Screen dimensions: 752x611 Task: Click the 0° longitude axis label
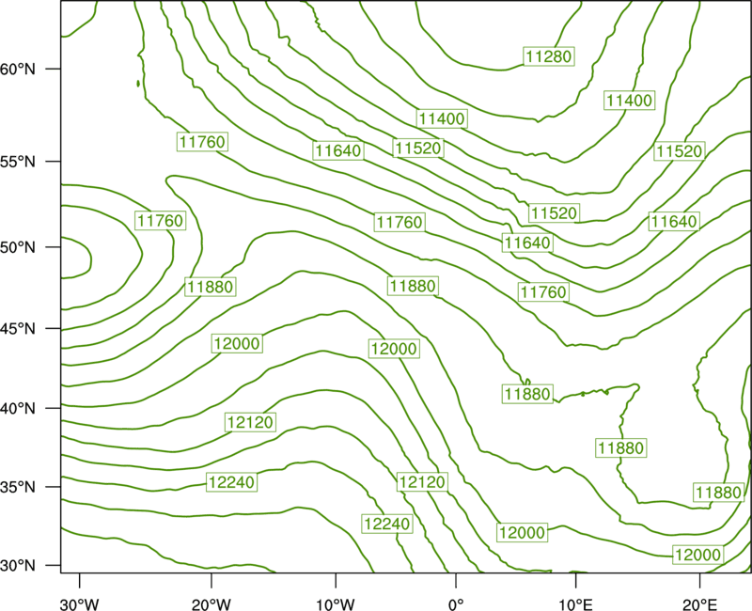click(x=456, y=603)
